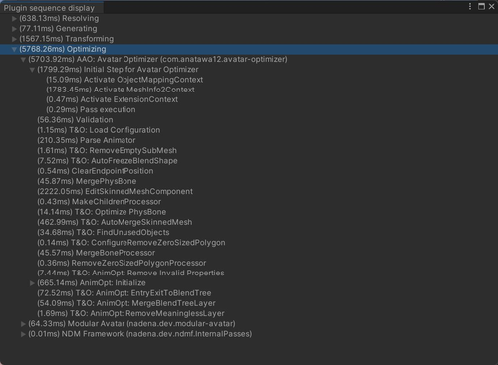
Task: Expand the Modular Avatar plugin node
Action: point(23,324)
